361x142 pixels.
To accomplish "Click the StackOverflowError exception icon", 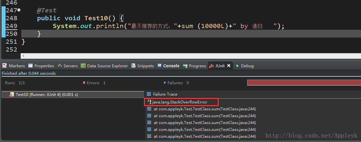I will (x=149, y=102).
